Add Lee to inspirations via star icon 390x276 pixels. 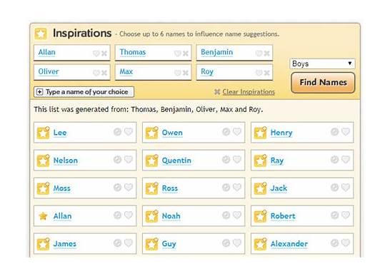point(43,133)
